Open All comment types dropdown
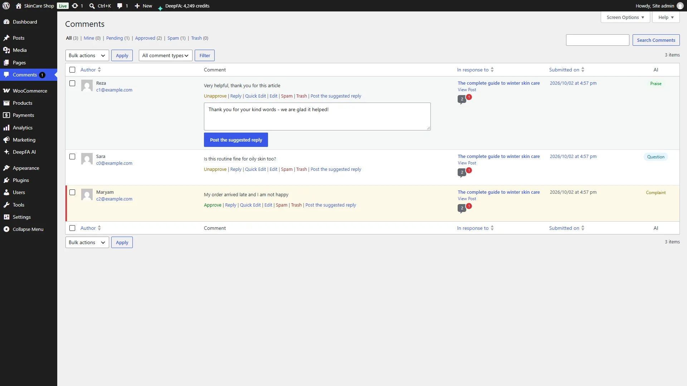 point(166,55)
